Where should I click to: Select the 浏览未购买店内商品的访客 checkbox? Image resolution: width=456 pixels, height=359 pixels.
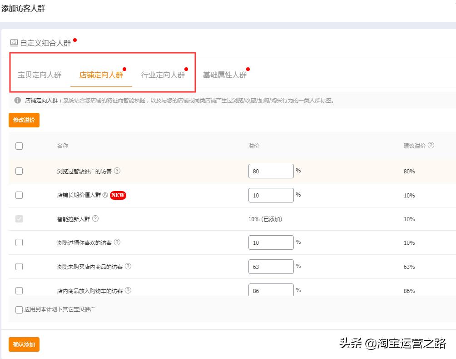(x=19, y=266)
